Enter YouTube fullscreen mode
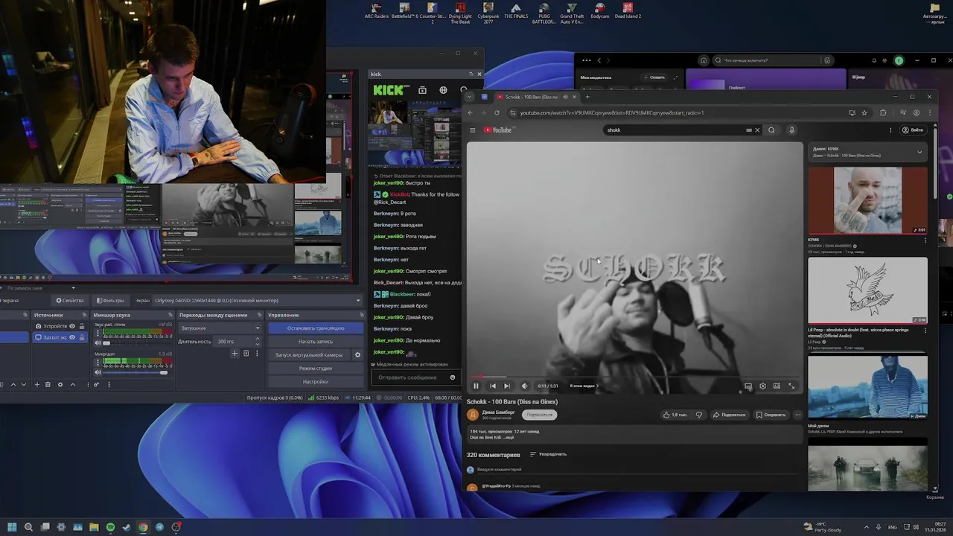This screenshot has width=953, height=536. [791, 386]
